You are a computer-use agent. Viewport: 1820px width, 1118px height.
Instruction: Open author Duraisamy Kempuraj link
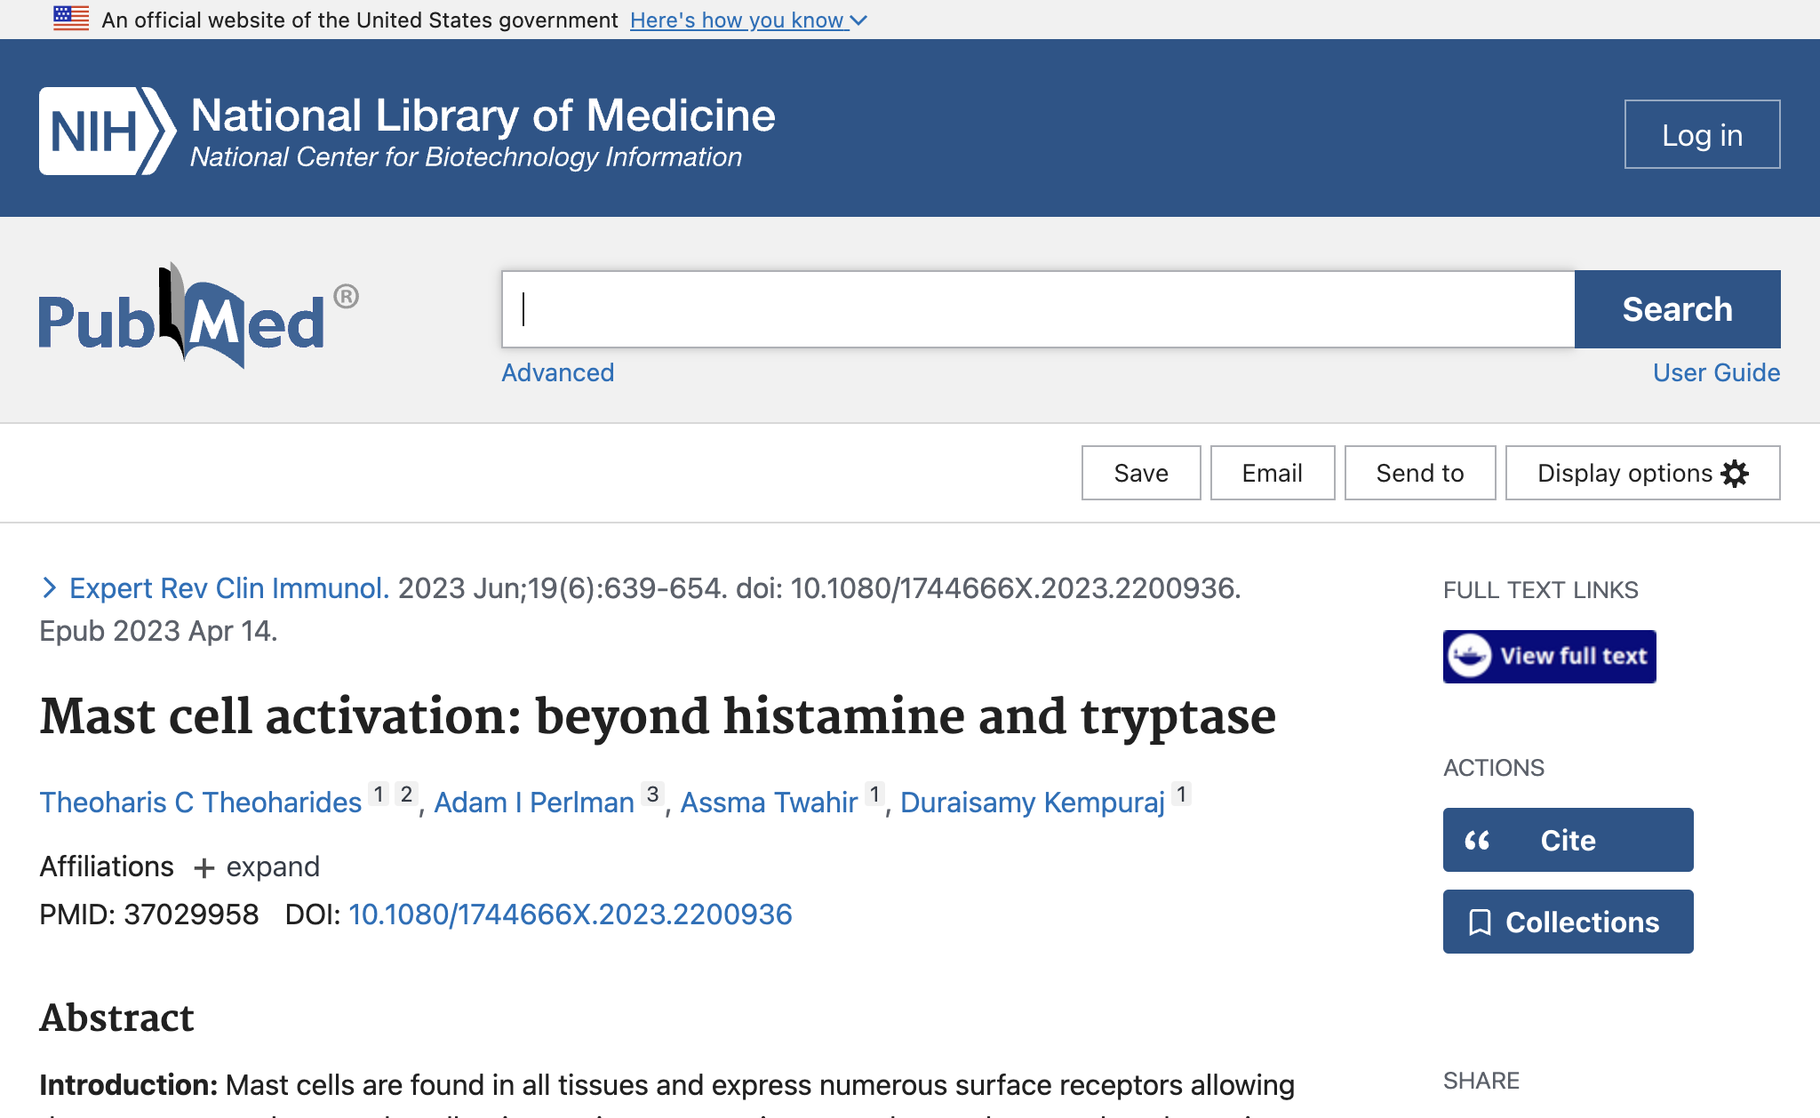point(1033,803)
